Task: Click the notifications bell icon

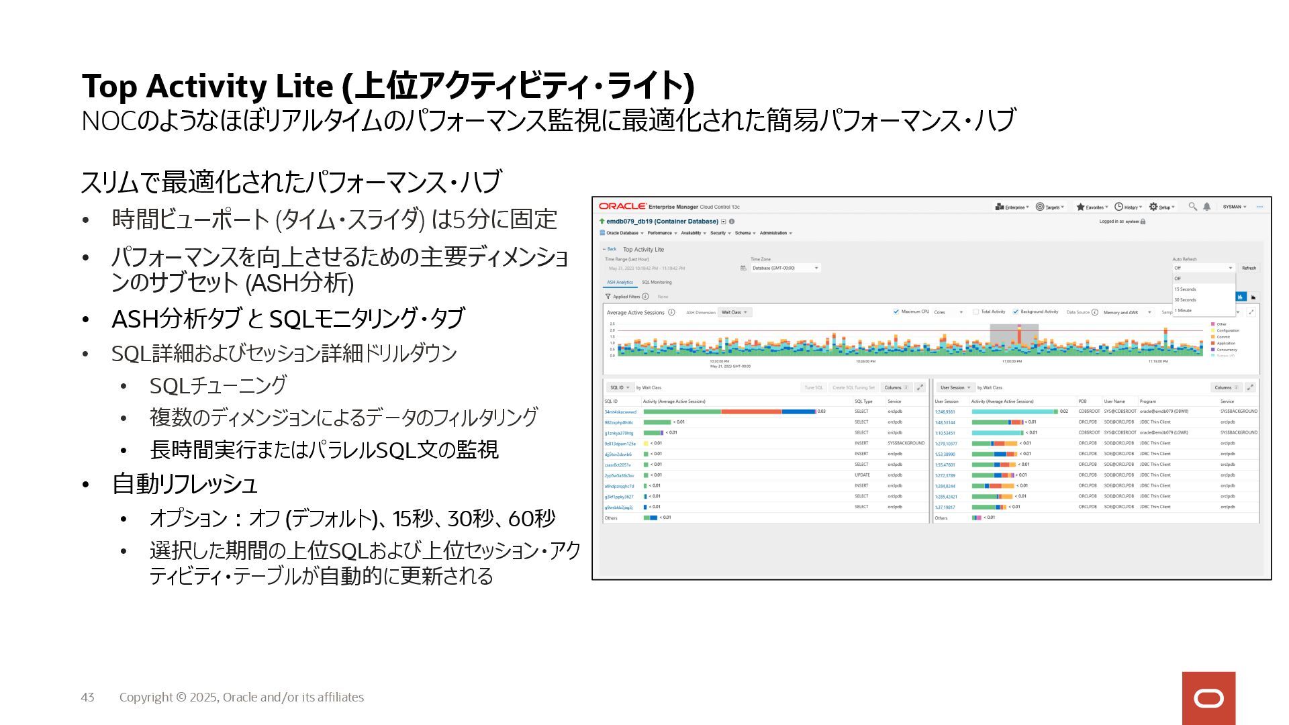Action: click(x=1206, y=207)
